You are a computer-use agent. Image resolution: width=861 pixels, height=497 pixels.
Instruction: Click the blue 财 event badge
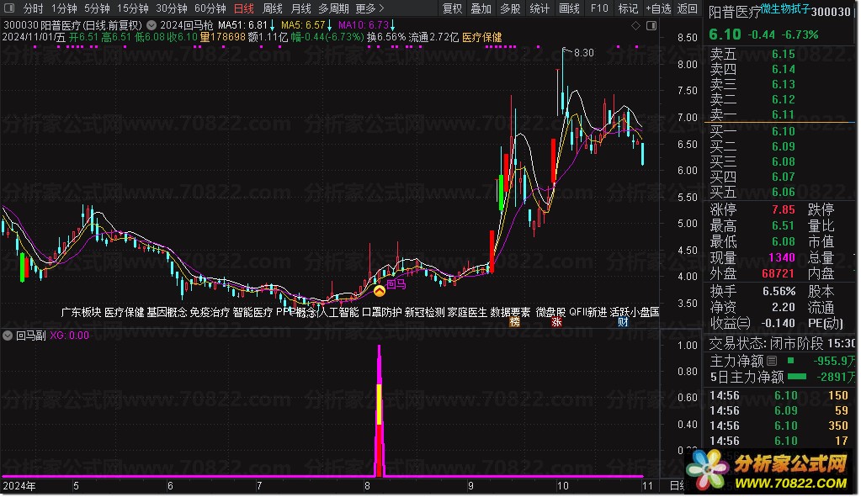point(623,323)
